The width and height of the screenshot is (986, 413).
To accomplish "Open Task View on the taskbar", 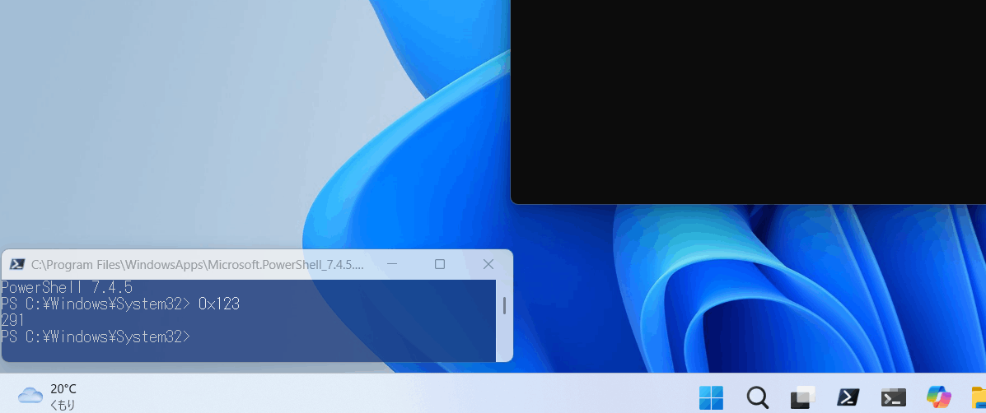I will coord(803,397).
